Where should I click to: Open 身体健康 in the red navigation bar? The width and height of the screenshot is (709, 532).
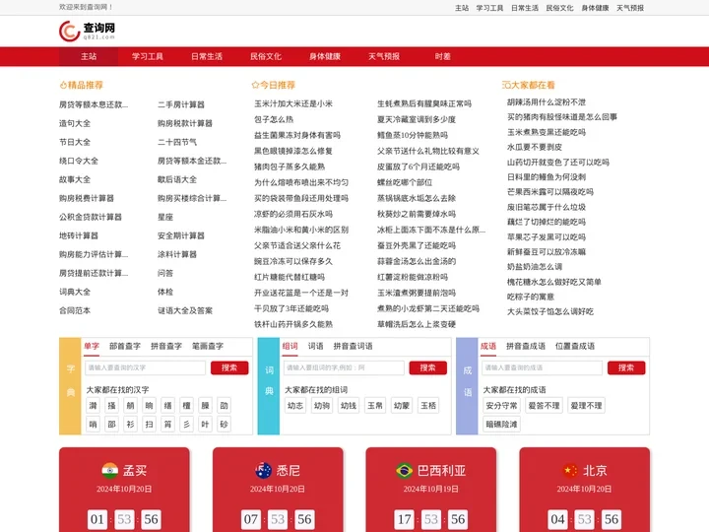325,56
